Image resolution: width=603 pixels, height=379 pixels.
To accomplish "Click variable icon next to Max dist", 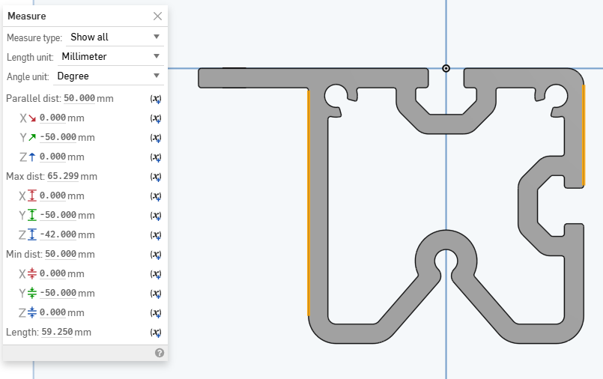I will click(156, 177).
